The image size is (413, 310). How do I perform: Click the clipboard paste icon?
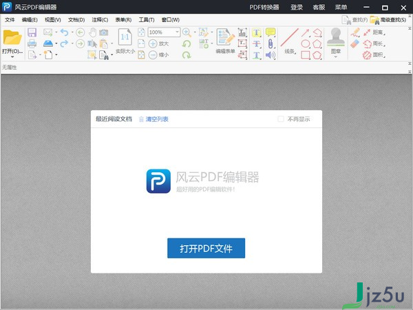coord(104,44)
